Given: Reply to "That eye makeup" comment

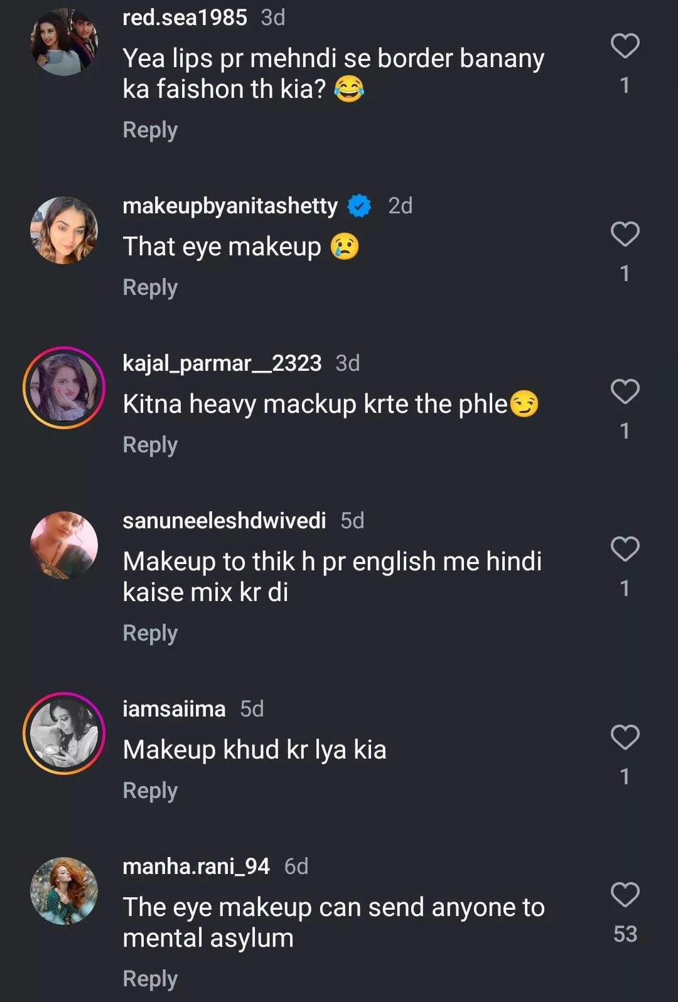Looking at the screenshot, I should 150,287.
